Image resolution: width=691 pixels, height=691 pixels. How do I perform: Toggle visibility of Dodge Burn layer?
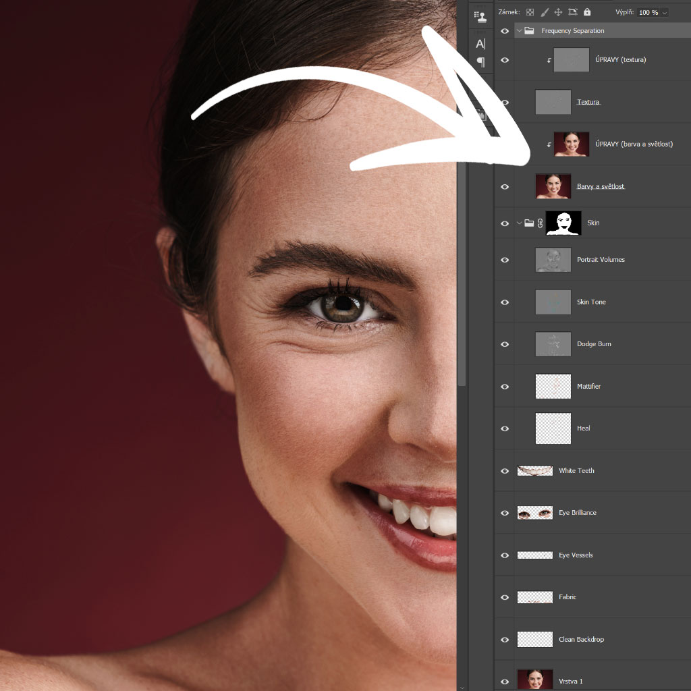point(505,344)
